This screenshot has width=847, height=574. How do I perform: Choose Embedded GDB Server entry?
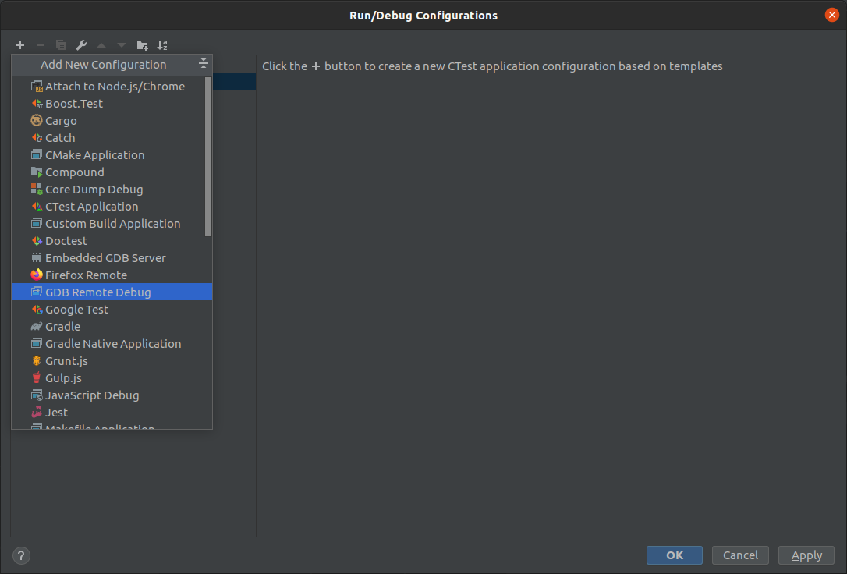pos(112,257)
